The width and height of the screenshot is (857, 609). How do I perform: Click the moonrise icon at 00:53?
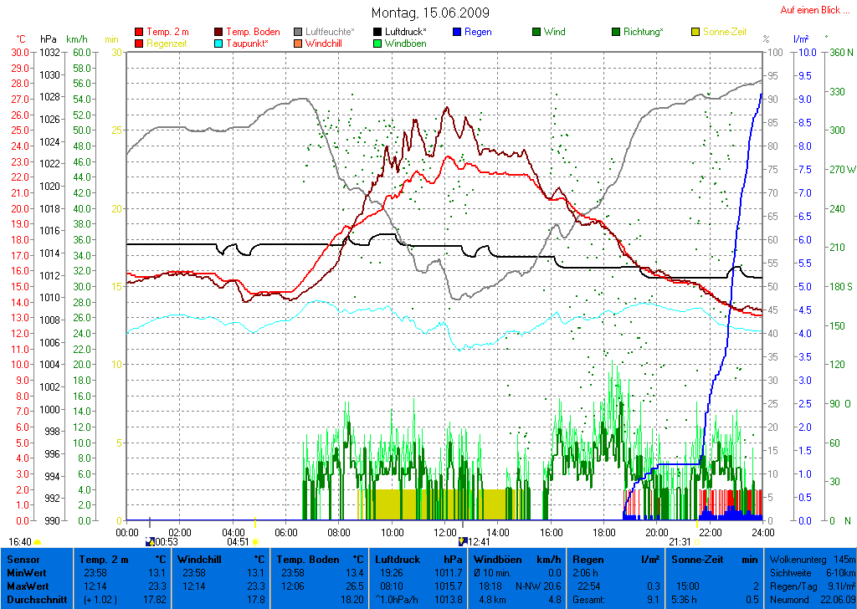[x=150, y=541]
